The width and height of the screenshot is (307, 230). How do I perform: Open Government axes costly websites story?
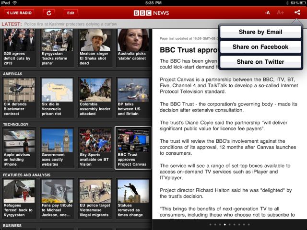(x=57, y=148)
